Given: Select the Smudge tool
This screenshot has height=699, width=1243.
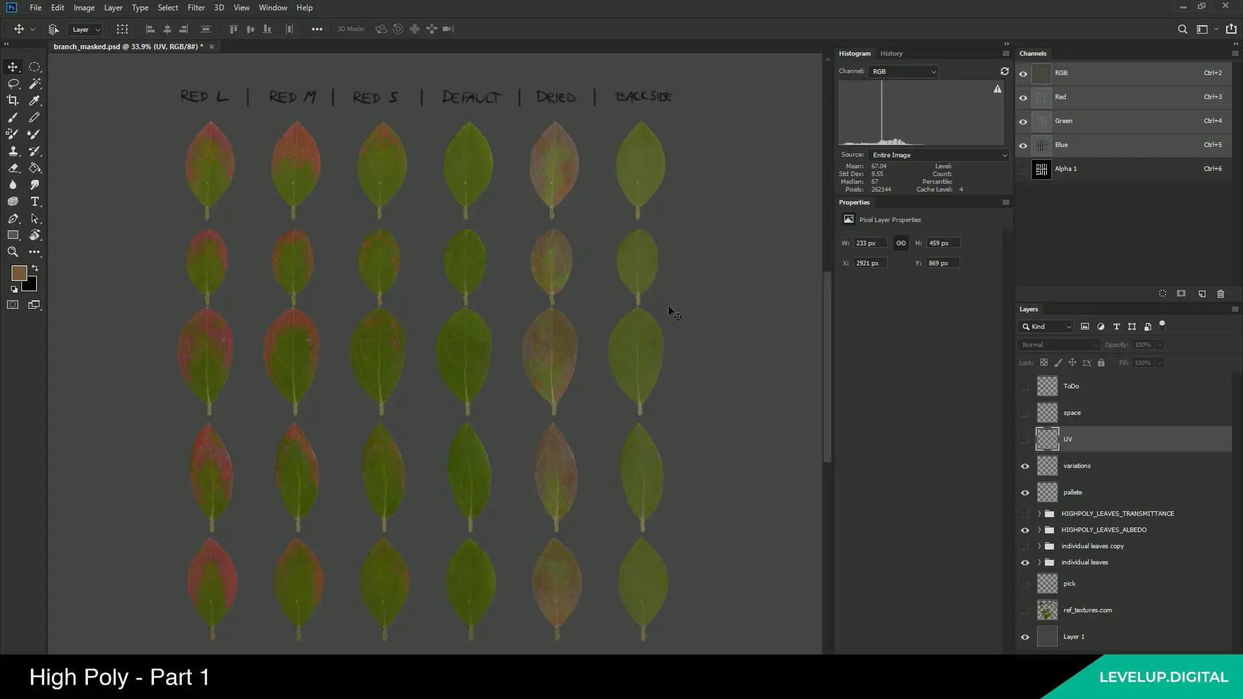Looking at the screenshot, I should coord(35,184).
